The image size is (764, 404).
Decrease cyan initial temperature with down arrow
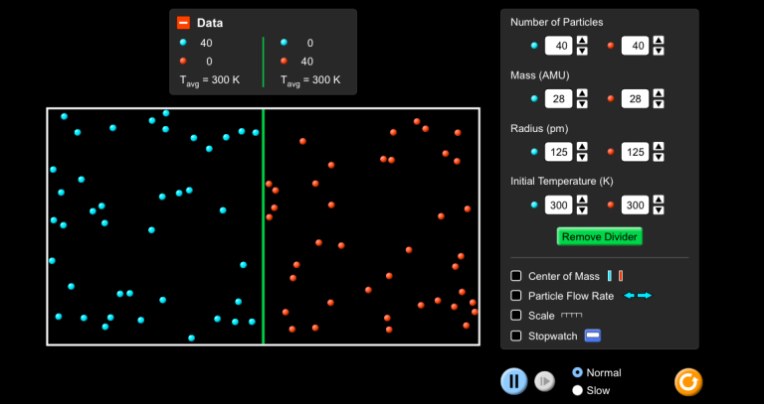pyautogui.click(x=582, y=210)
